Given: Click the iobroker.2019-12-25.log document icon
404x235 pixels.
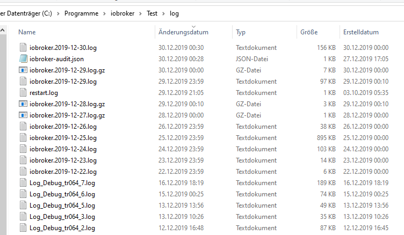Looking at the screenshot, I should click(x=23, y=138).
